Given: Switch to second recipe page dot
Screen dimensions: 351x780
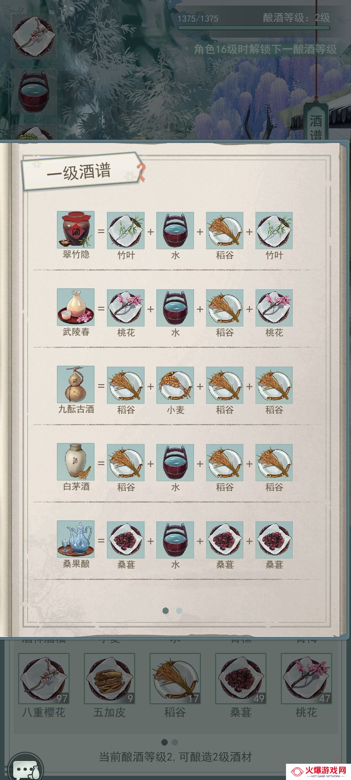Looking at the screenshot, I should pyautogui.click(x=179, y=611).
